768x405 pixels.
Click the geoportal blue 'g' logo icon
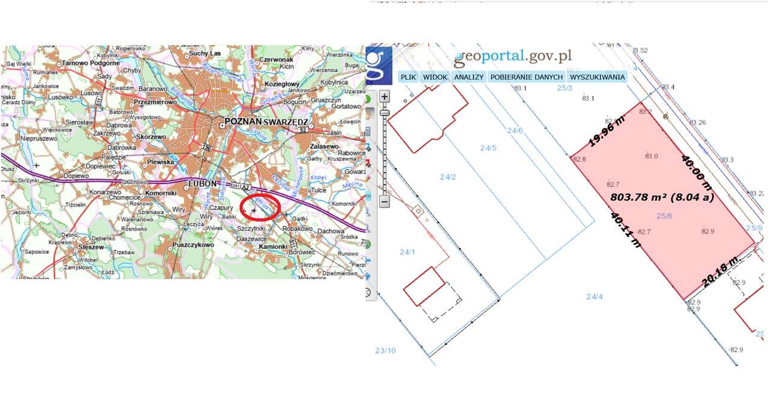(379, 65)
